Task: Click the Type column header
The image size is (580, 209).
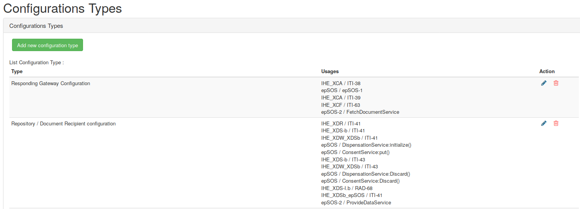Action: (17, 72)
